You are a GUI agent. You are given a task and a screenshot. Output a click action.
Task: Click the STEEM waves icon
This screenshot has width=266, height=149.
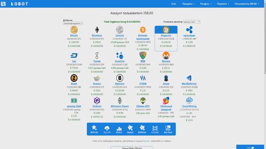click(143, 78)
